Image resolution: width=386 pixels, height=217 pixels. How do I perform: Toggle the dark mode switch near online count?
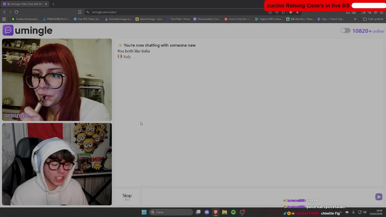pyautogui.click(x=345, y=31)
